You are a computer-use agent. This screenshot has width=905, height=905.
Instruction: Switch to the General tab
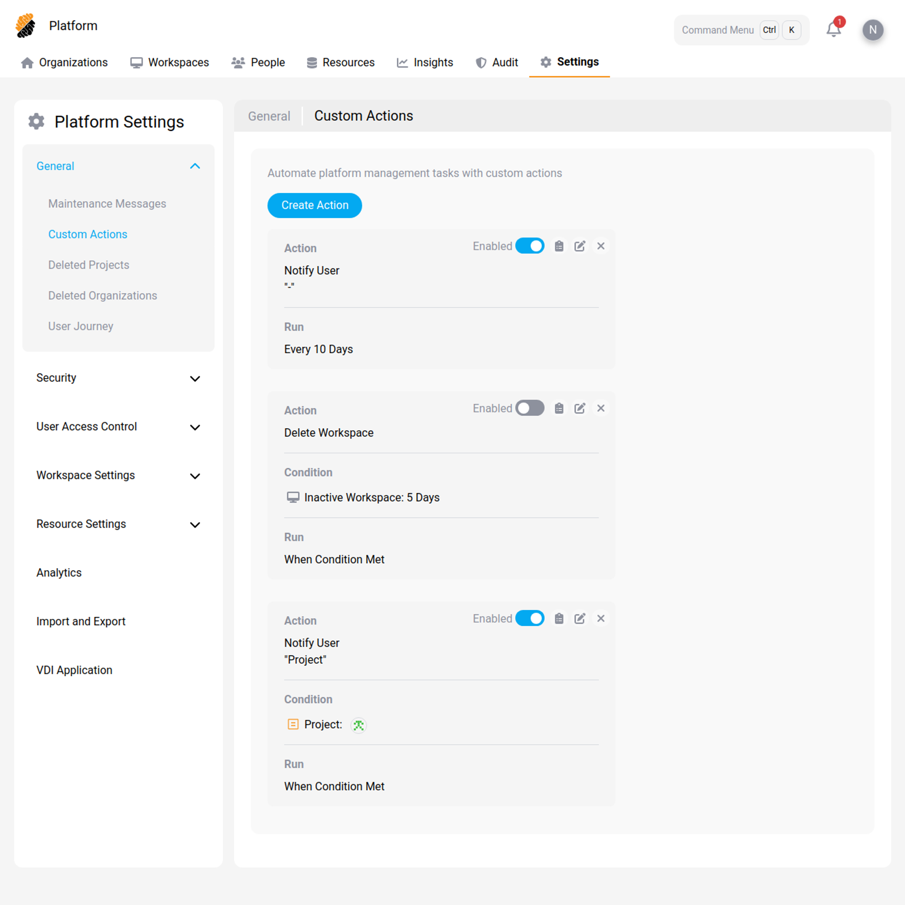click(269, 116)
